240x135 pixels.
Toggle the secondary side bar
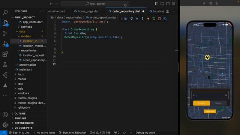pos(168,4)
